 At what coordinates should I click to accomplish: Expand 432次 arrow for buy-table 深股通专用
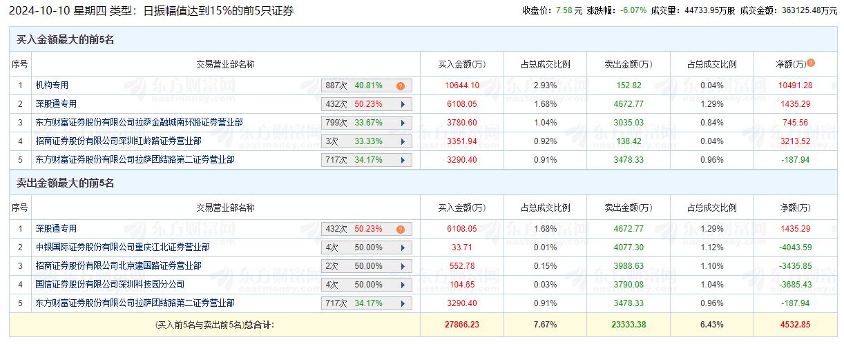402,104
